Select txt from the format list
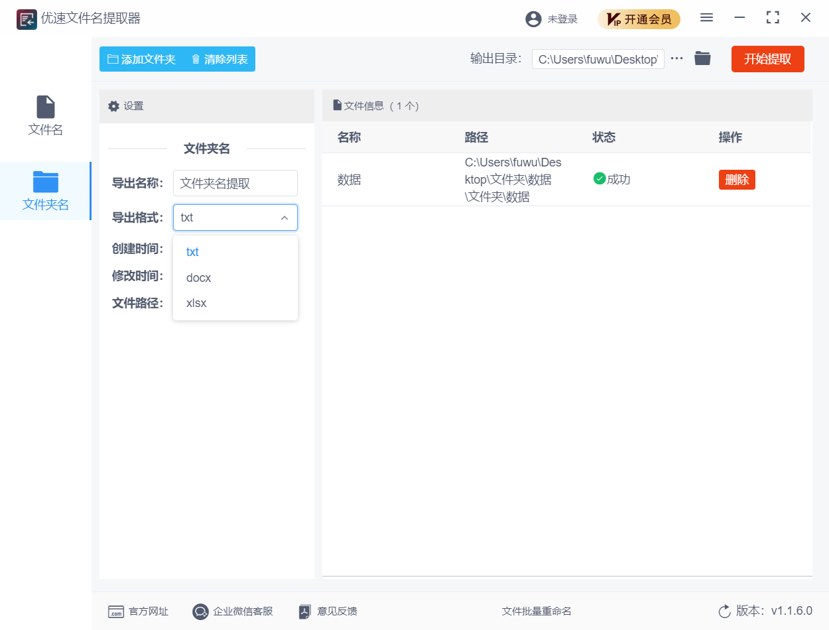The height and width of the screenshot is (630, 829). [235, 252]
